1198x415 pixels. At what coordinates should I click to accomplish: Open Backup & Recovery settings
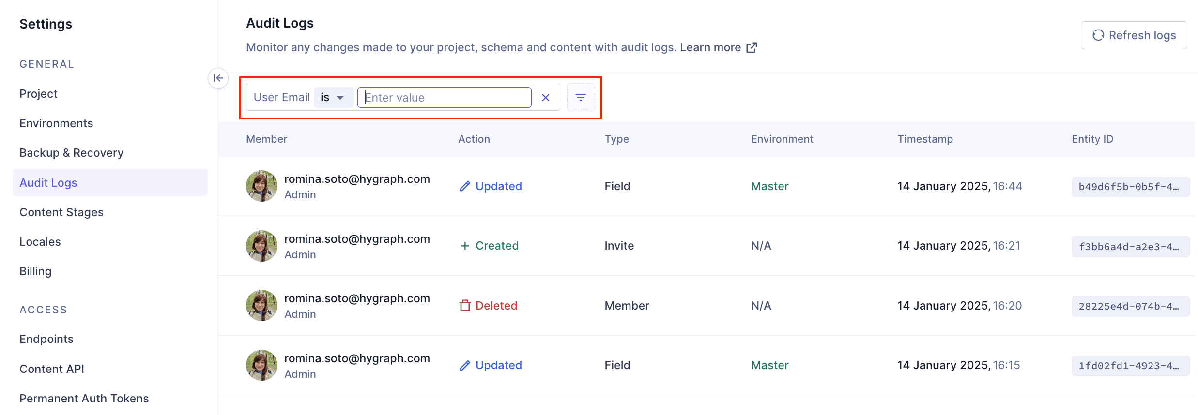click(71, 153)
